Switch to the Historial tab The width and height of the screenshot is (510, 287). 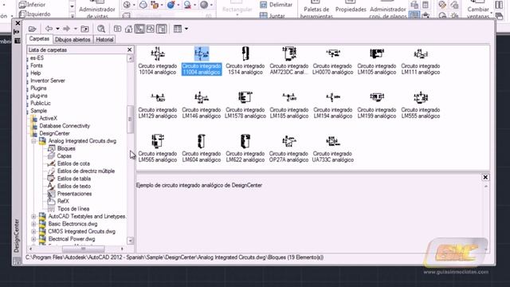(104, 39)
